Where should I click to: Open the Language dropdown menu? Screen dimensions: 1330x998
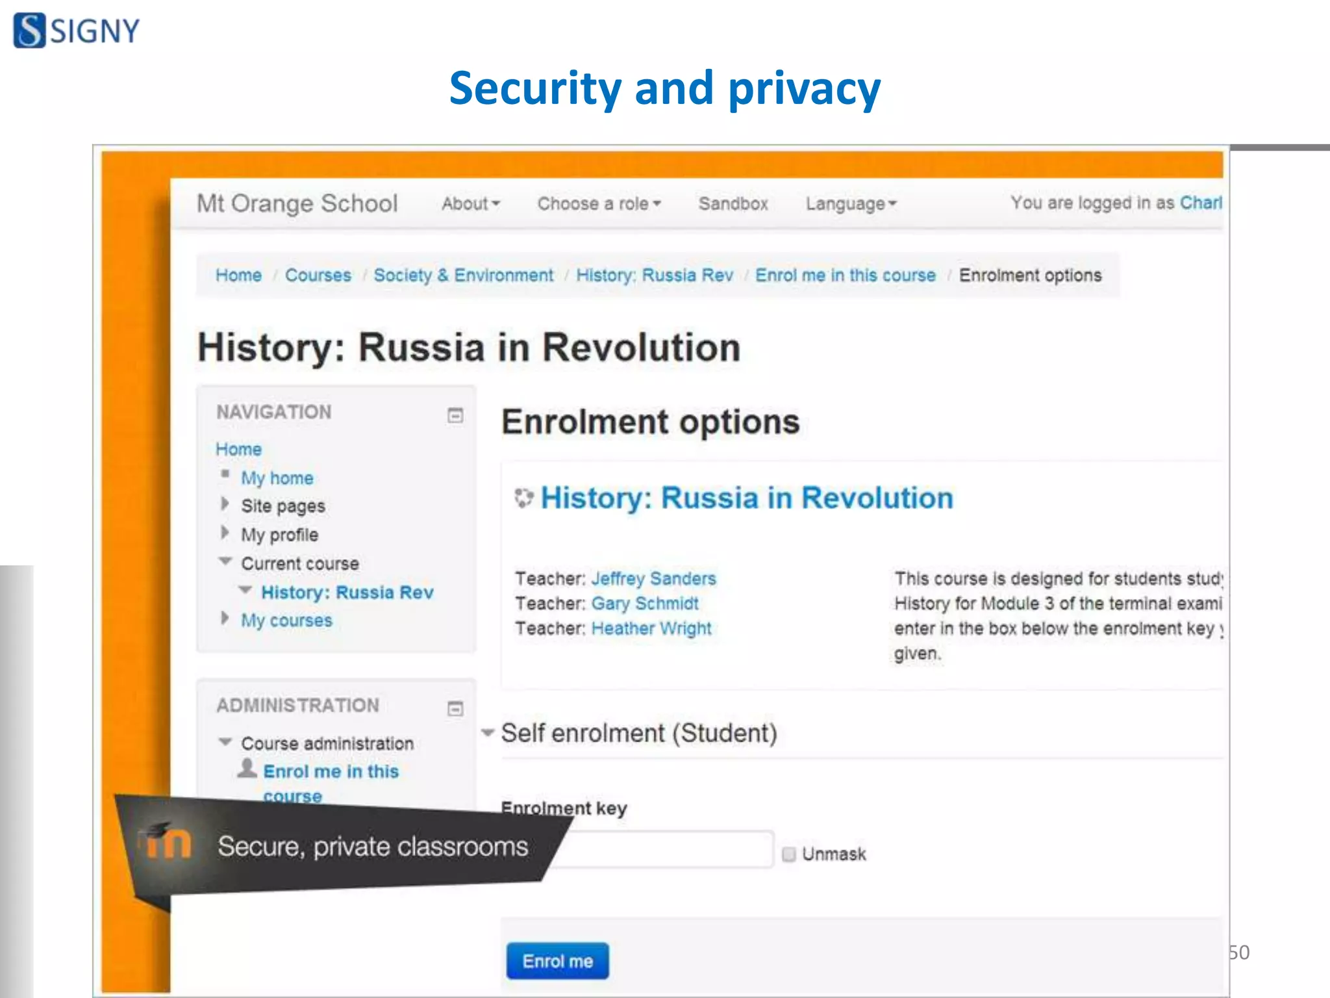click(x=851, y=204)
